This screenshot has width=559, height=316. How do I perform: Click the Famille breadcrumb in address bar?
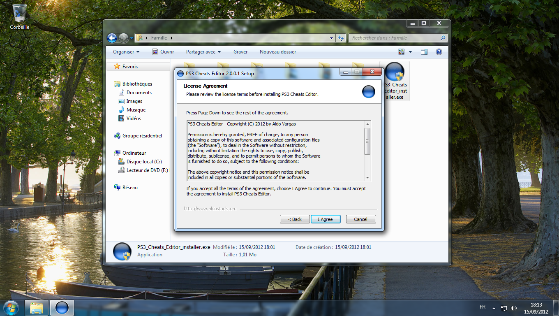[159, 38]
